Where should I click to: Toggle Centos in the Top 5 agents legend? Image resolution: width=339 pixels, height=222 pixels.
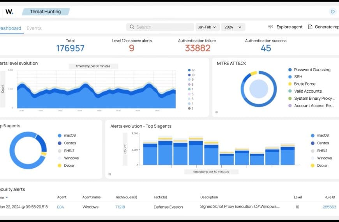coord(67,143)
